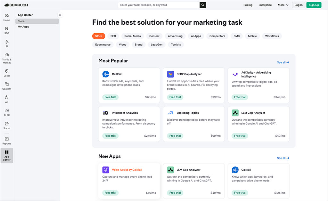The height and width of the screenshot is (201, 328).
Task: Select the Toolkits category pill
Action: click(x=176, y=45)
